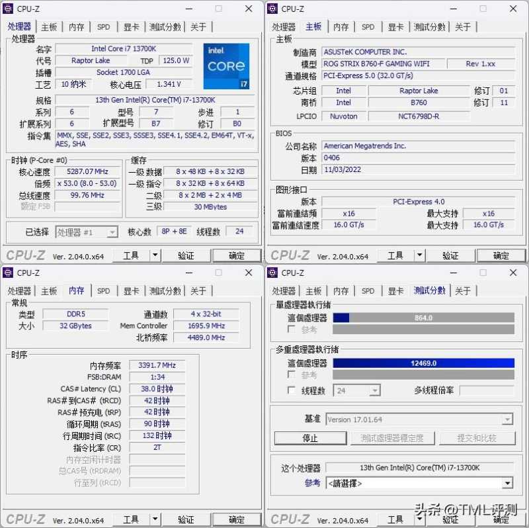Open the 工具 dropdown arrow in processor window
The image size is (529, 528).
point(155,255)
